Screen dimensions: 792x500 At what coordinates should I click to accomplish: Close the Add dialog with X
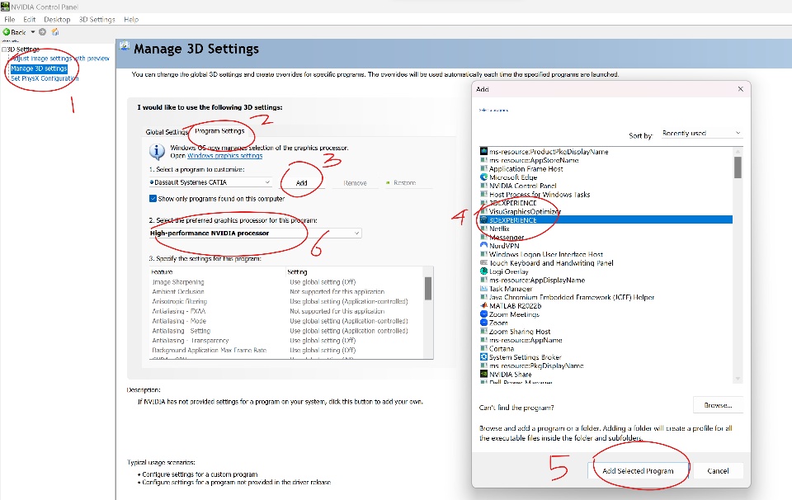[741, 89]
